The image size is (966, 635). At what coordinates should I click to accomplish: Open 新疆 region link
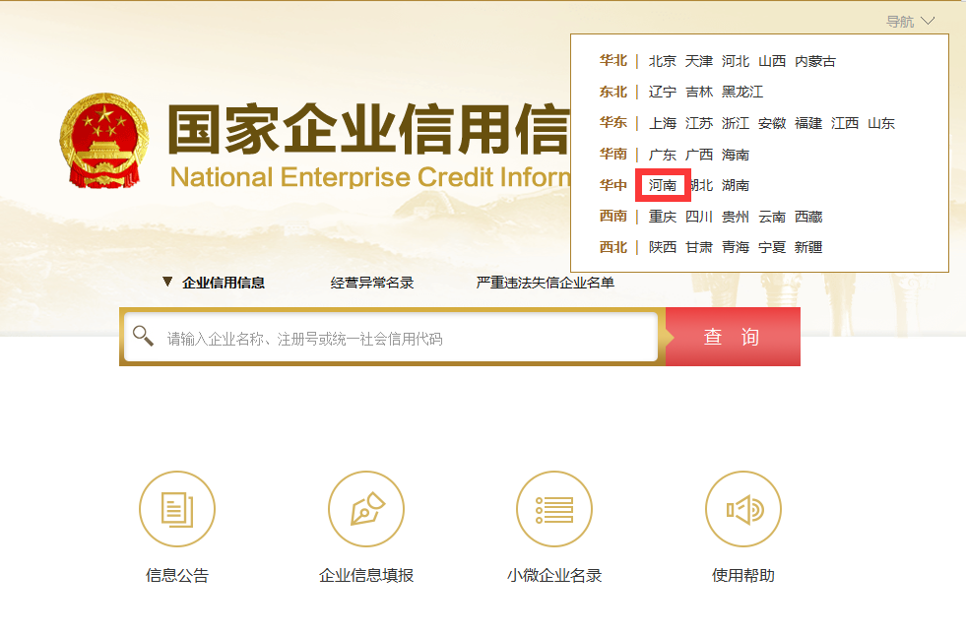point(808,247)
